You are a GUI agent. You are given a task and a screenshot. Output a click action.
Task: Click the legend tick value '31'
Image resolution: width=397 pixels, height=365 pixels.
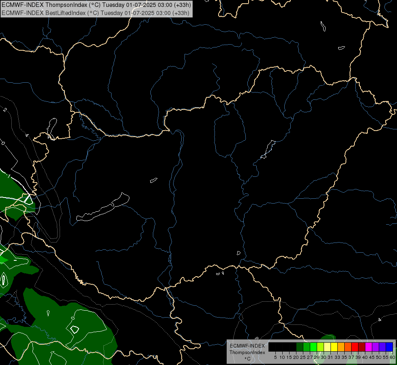pyautogui.click(x=330, y=357)
